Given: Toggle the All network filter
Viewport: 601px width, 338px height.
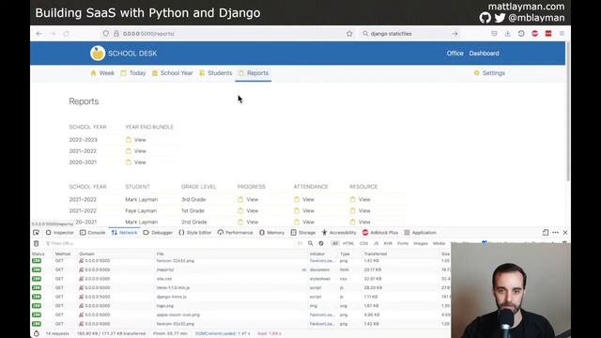Looking at the screenshot, I should click(335, 243).
